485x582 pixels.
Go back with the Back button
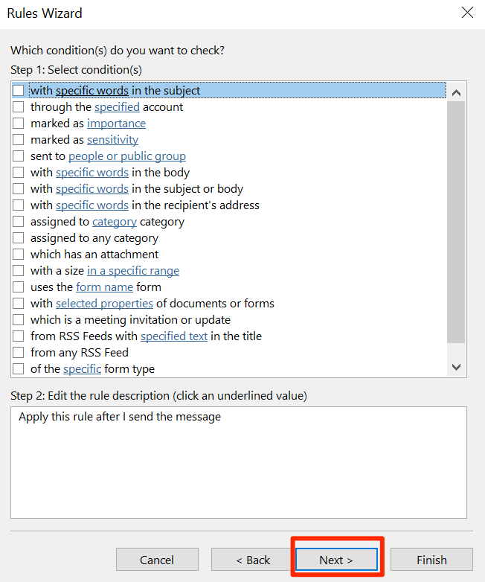(252, 560)
